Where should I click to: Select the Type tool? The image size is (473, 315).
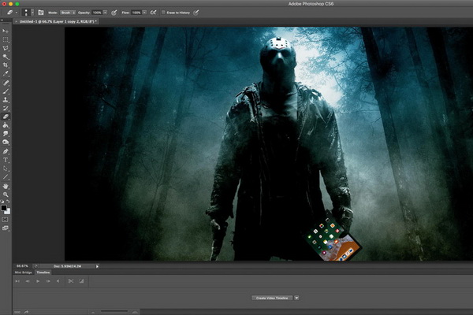(x=6, y=160)
